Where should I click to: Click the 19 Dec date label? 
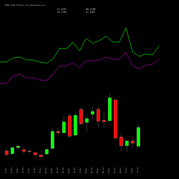40,170
